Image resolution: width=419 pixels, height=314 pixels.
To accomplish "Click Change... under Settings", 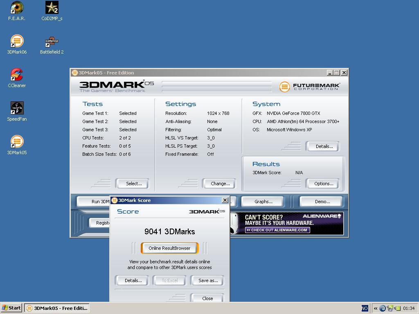I will 220,184.
